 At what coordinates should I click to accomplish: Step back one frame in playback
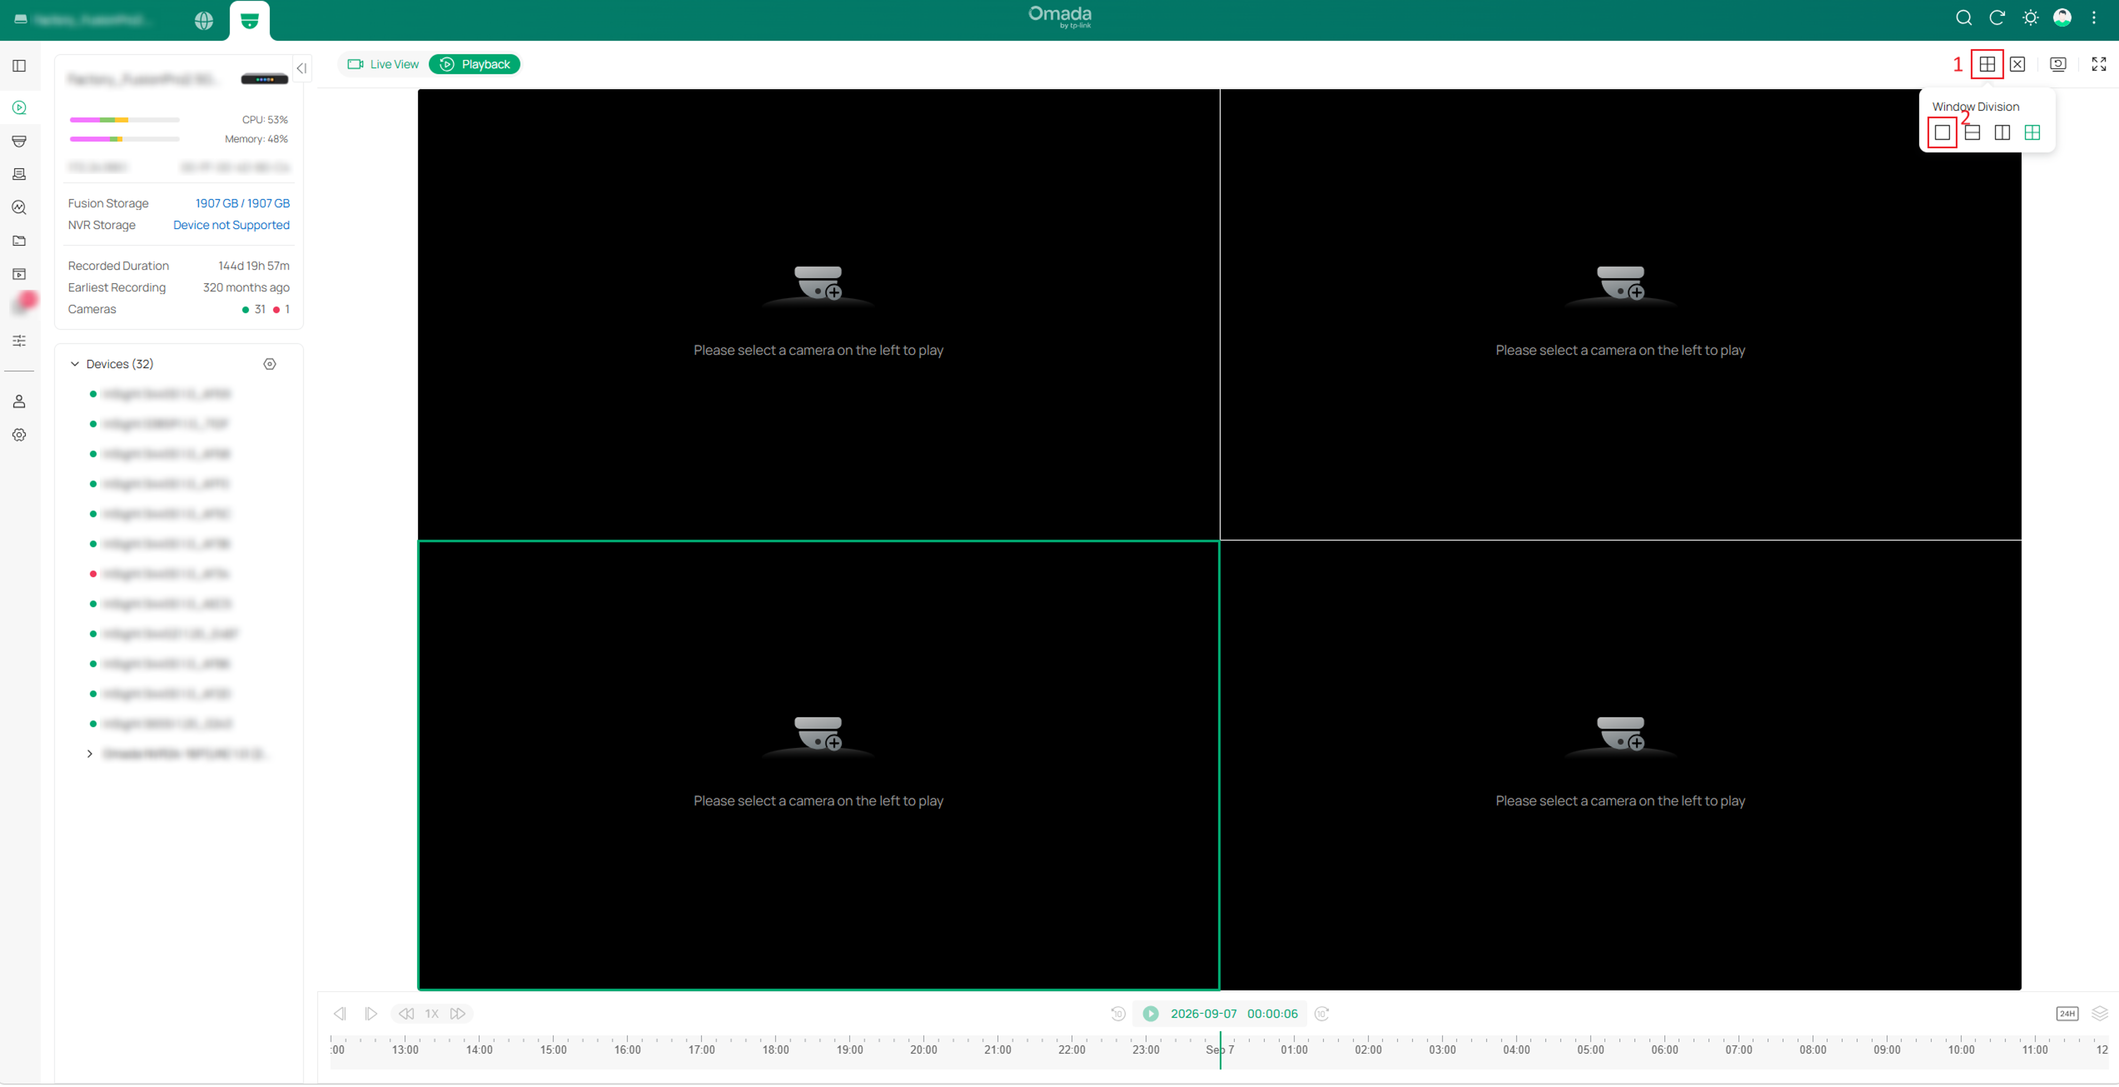point(339,1014)
